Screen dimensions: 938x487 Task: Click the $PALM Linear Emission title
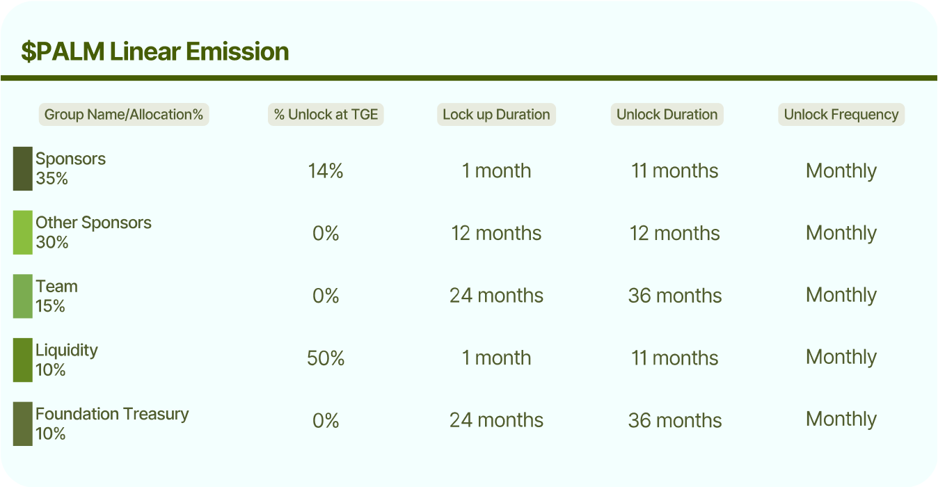154,52
